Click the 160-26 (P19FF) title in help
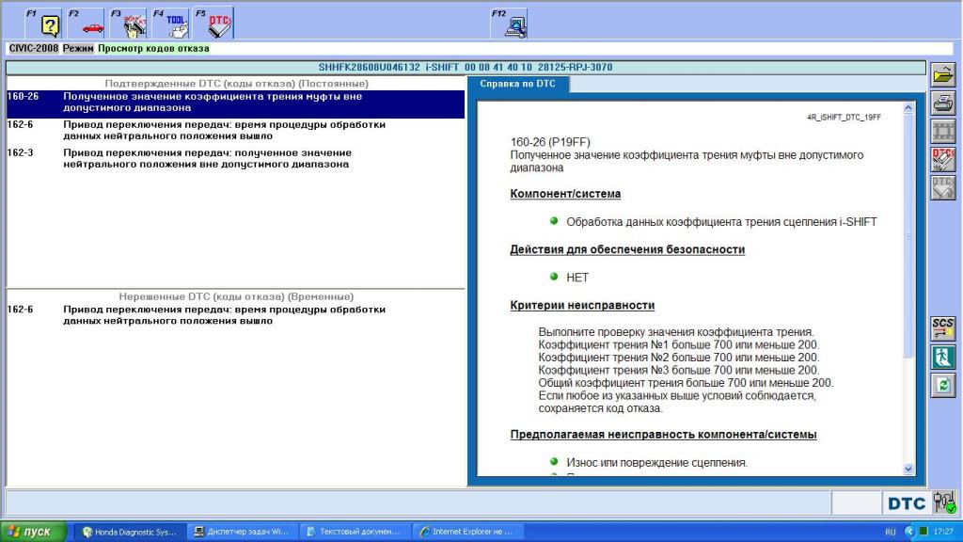 click(x=550, y=143)
